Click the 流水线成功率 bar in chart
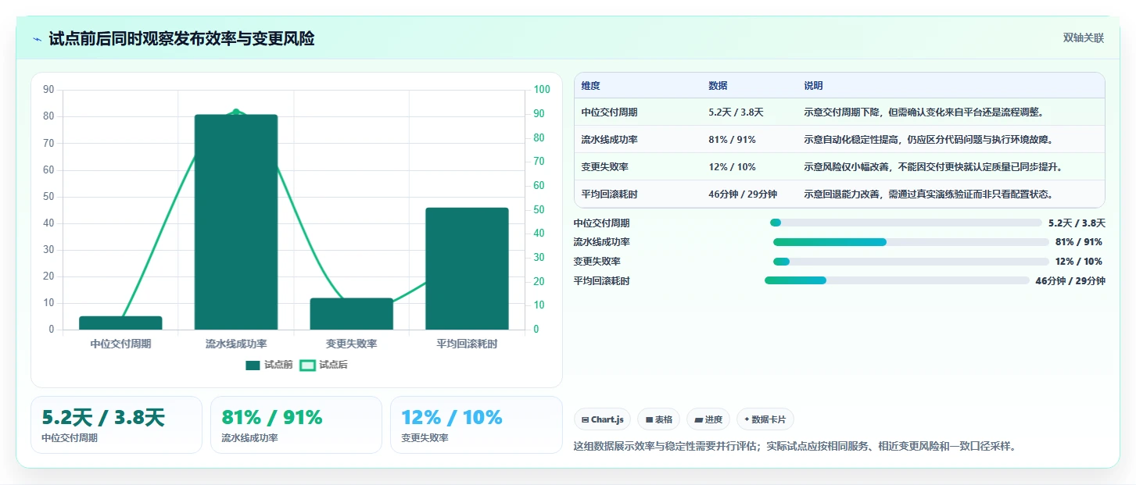The width and height of the screenshot is (1136, 485). tap(236, 222)
